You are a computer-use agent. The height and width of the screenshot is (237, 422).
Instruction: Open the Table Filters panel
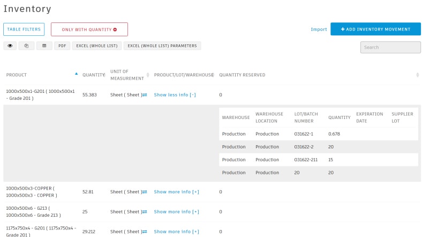click(24, 29)
